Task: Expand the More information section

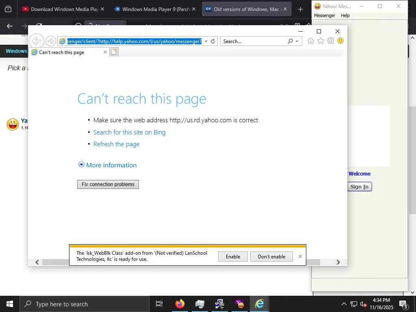Action: [107, 165]
